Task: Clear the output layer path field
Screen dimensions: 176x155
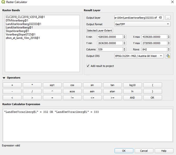Action: point(160,18)
